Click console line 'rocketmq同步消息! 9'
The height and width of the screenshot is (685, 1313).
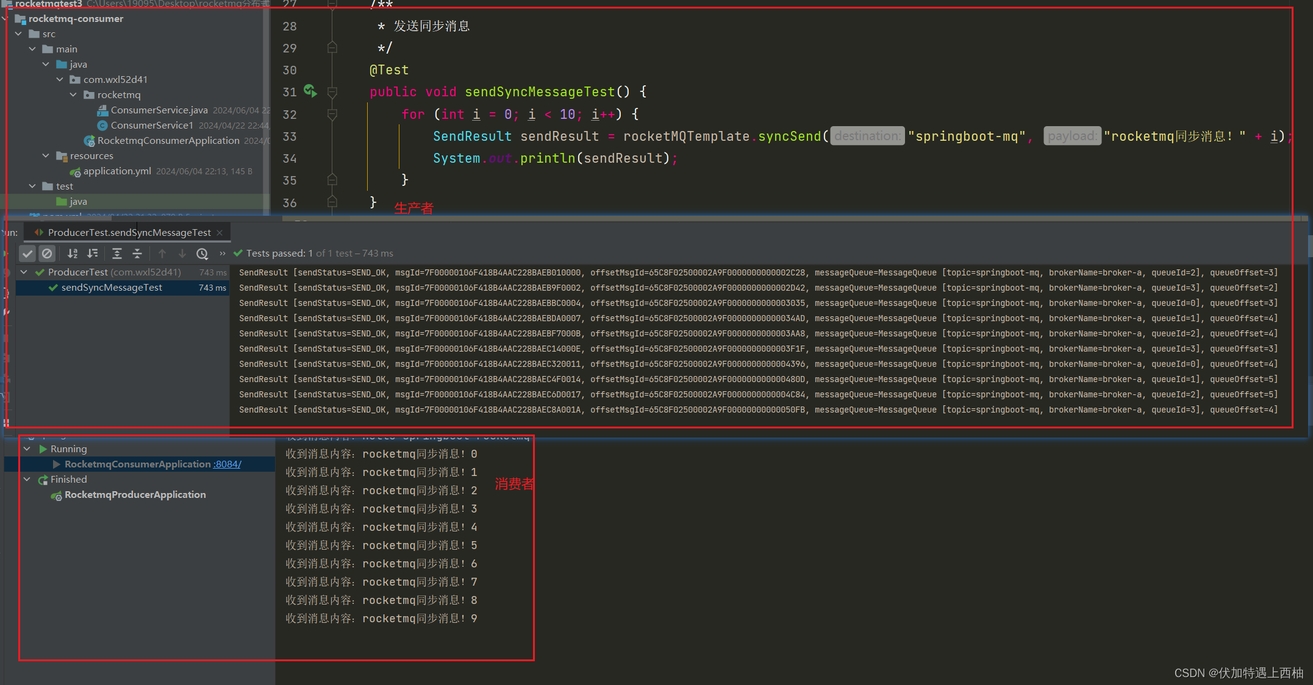coord(382,619)
